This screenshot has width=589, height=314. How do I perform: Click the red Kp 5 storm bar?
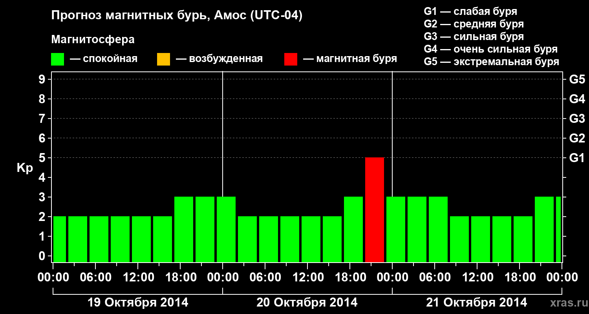(375, 210)
